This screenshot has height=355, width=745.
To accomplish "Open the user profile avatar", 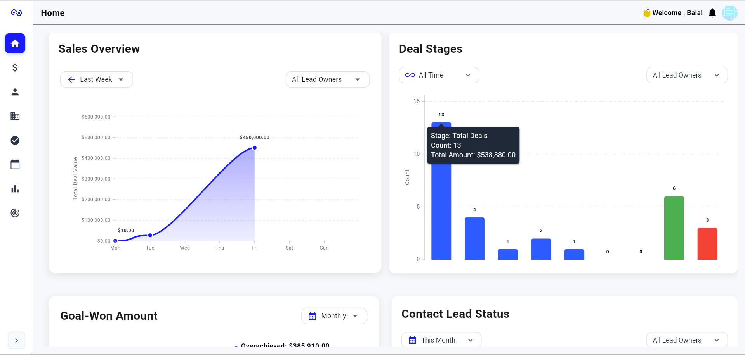I will pyautogui.click(x=729, y=13).
